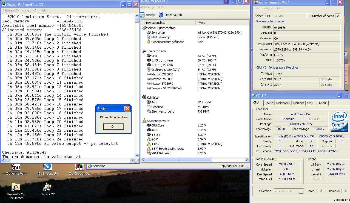This screenshot has height=203, width=350.
Task: Switch to the About tab in CPU-Z
Action: point(323,103)
